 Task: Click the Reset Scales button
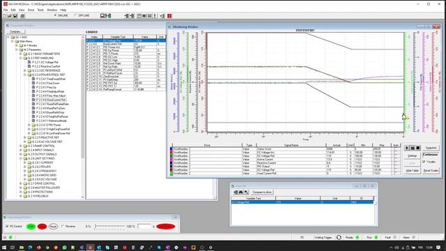pos(431,170)
